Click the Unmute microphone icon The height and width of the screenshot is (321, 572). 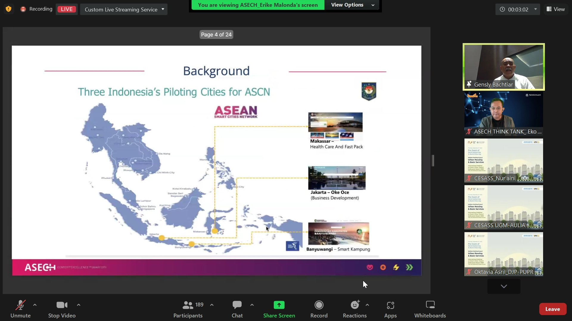coord(21,305)
